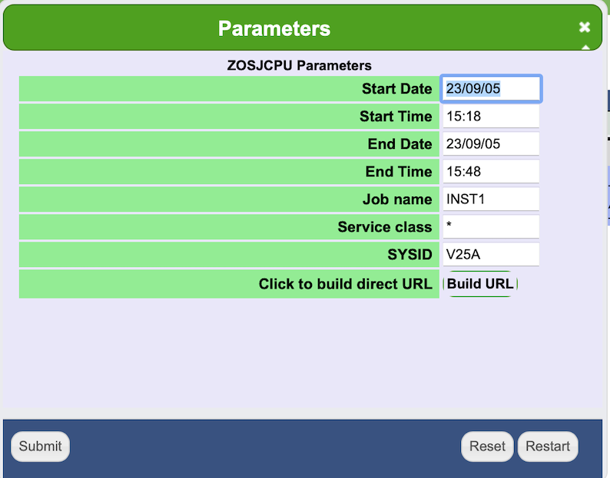
Task: Click the Parameters title bar heading
Action: [274, 29]
